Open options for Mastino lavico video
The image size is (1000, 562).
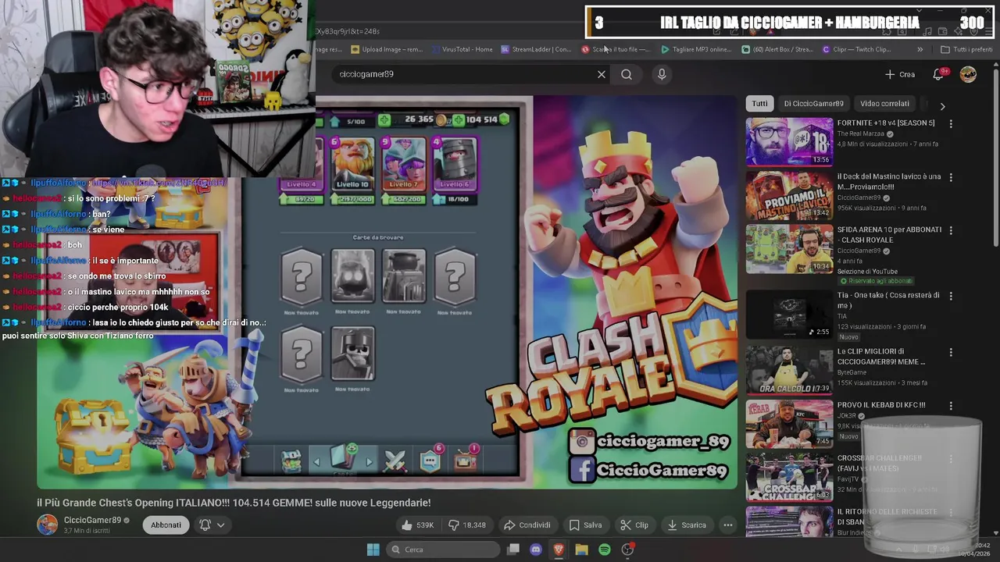tap(951, 177)
